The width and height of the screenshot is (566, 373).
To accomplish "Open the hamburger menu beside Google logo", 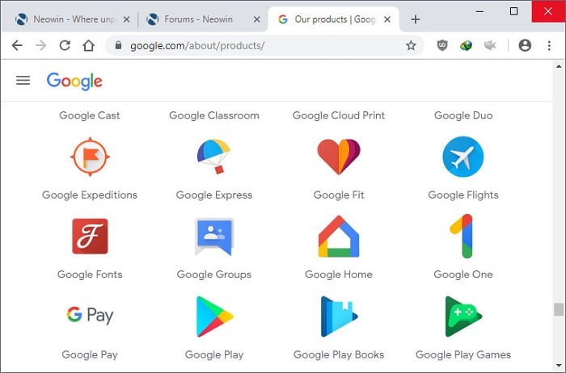I will [x=23, y=81].
